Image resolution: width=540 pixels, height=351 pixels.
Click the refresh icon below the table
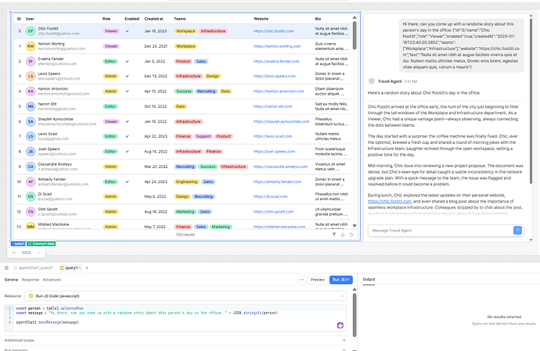tap(351, 235)
